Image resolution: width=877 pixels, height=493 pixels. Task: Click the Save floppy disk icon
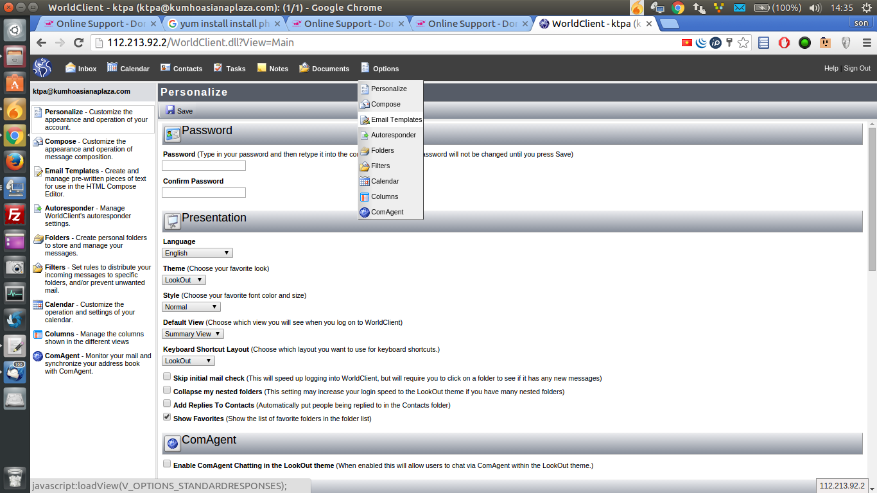pyautogui.click(x=170, y=110)
